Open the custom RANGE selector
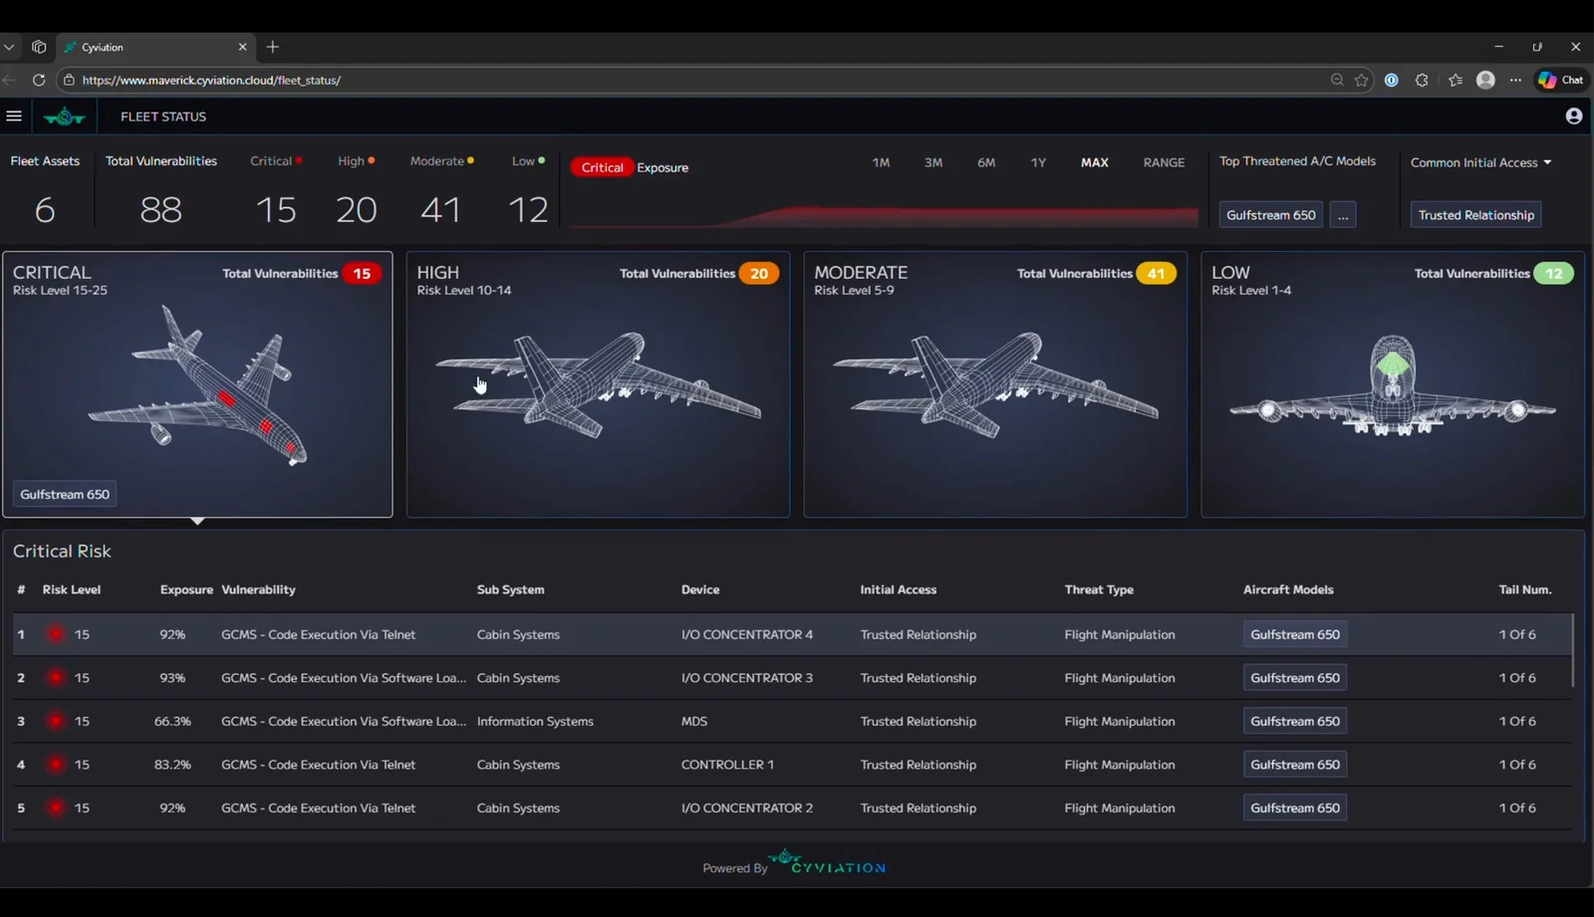The image size is (1594, 917). point(1164,162)
